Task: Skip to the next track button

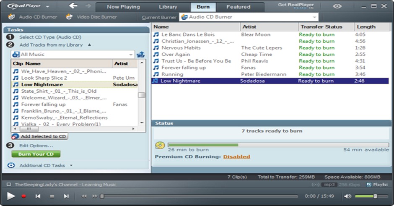Action: pyautogui.click(x=66, y=196)
